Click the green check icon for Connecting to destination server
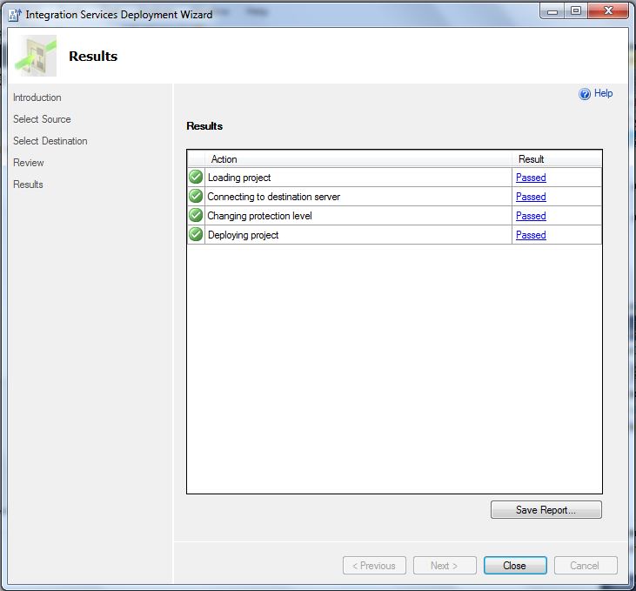The width and height of the screenshot is (636, 591). tap(196, 196)
